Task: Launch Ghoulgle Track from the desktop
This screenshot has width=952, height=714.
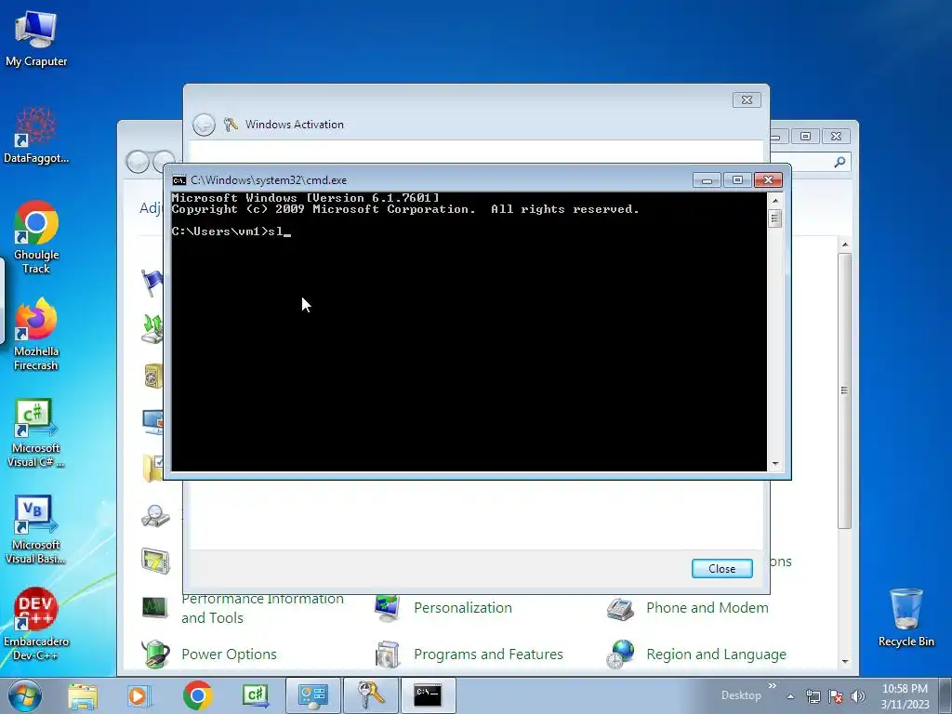Action: (x=36, y=237)
